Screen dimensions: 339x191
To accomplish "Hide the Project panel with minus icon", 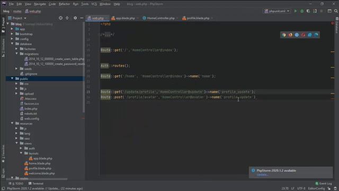I will coord(82,18).
